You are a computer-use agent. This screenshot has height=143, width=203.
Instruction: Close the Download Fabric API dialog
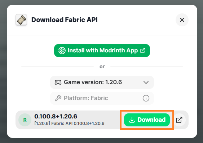click(x=182, y=20)
